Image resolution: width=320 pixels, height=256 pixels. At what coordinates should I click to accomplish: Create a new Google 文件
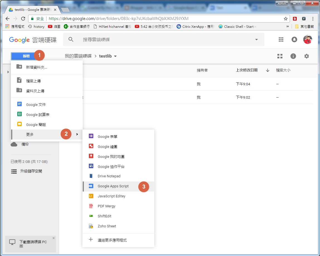click(47, 105)
